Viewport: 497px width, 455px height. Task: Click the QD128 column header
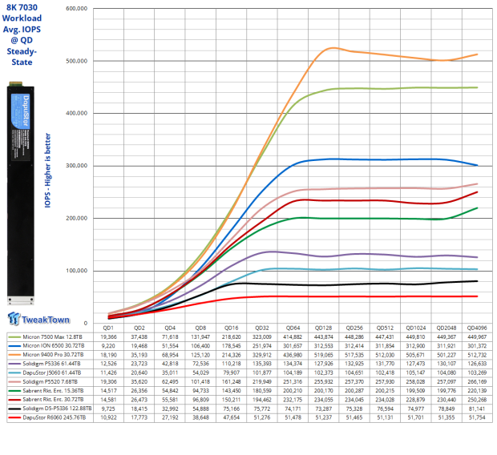click(x=323, y=328)
